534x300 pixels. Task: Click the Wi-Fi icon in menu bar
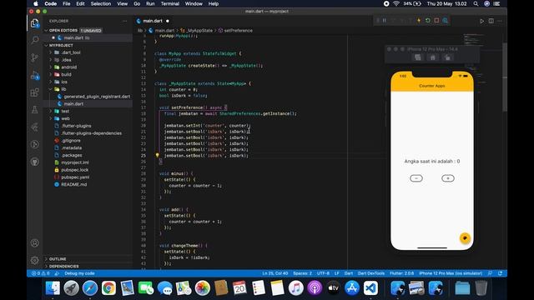(x=396, y=3)
